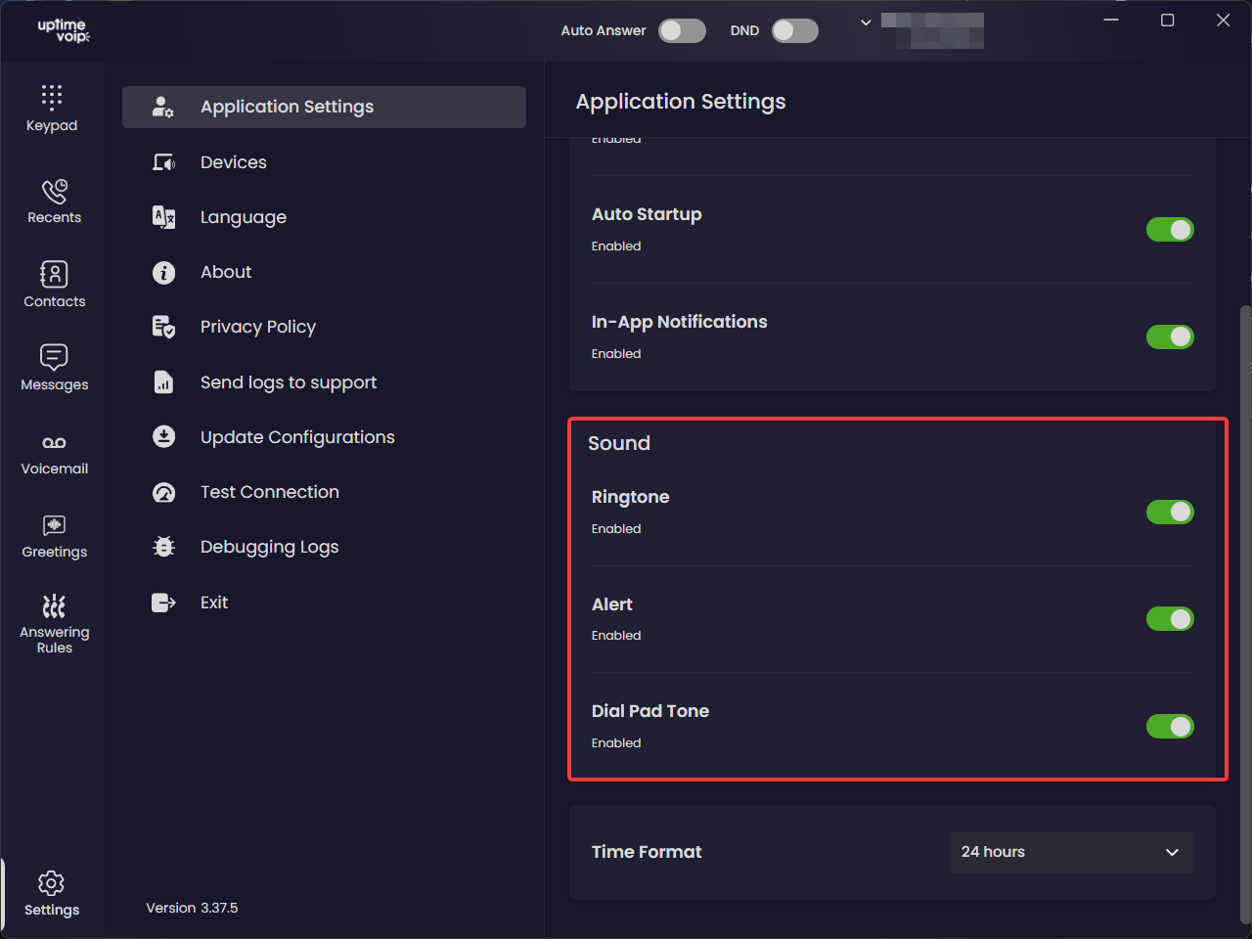
Task: Click Test Connection in the settings list
Action: click(x=269, y=492)
